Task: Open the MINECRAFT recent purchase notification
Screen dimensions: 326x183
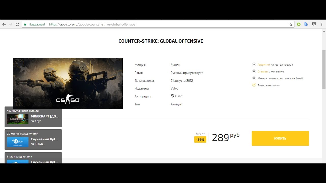Action: [x=33, y=117]
